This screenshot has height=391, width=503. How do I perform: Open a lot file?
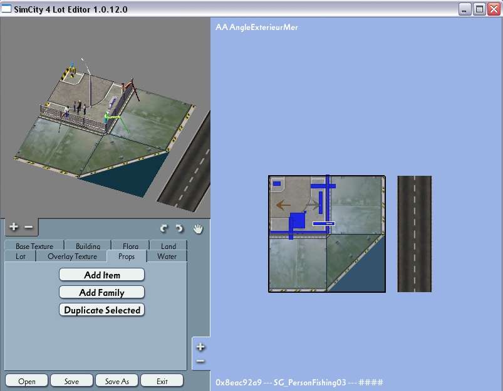tap(27, 381)
